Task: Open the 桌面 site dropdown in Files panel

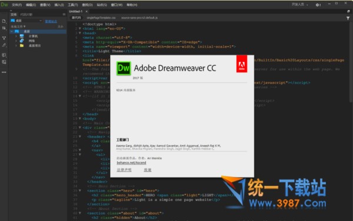Action: 26,21
